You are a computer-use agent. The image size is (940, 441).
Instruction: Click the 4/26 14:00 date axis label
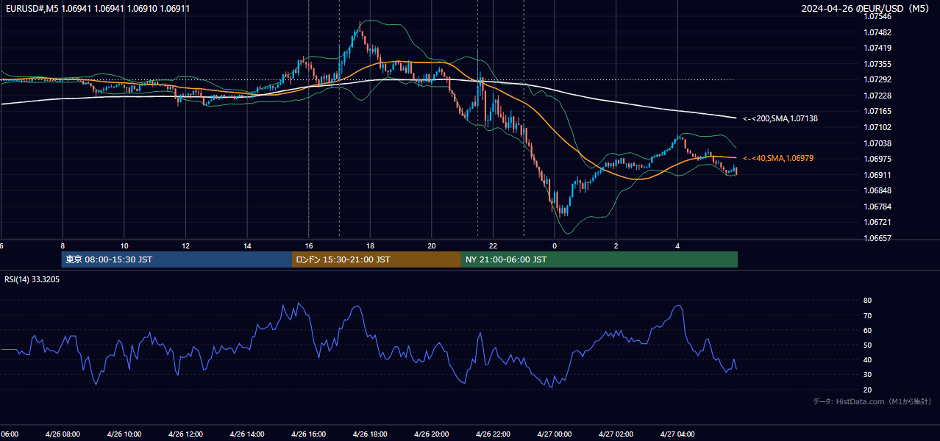point(247,434)
